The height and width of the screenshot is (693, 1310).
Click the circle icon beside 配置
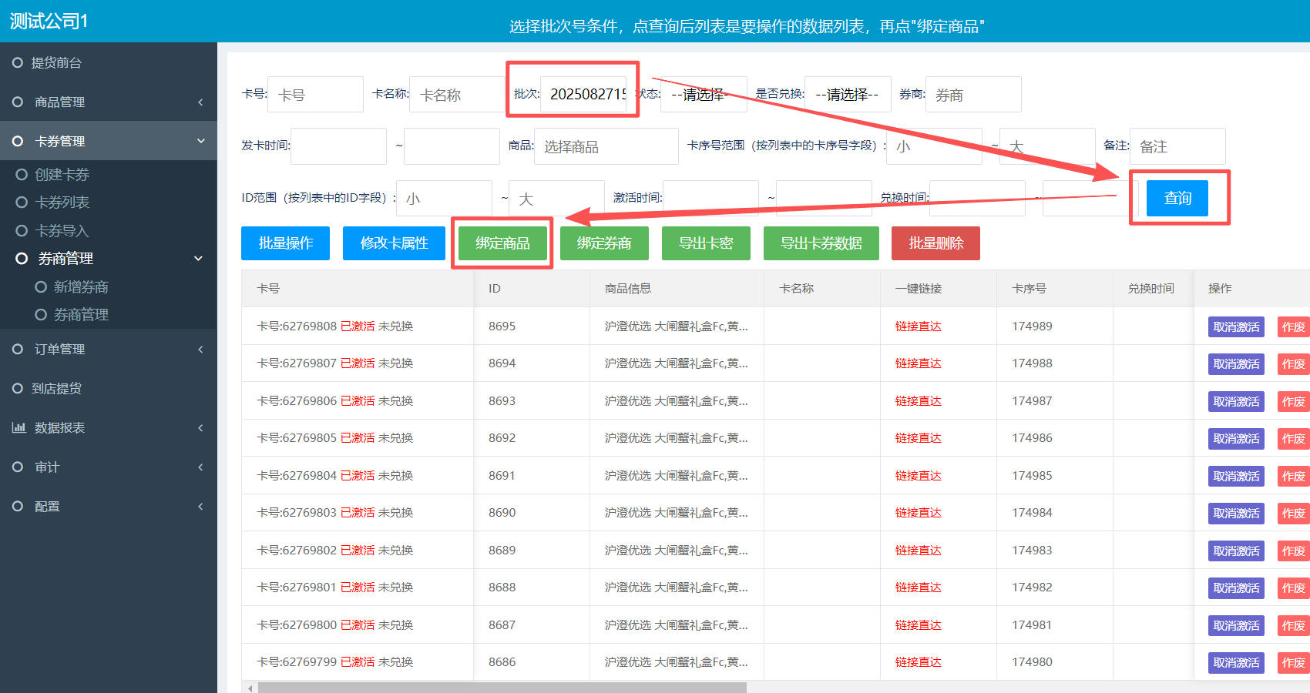point(18,507)
